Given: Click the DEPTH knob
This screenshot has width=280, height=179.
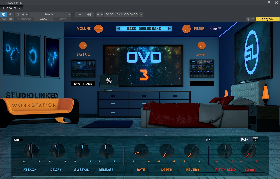Looking at the screenshot, I should click(x=167, y=151).
